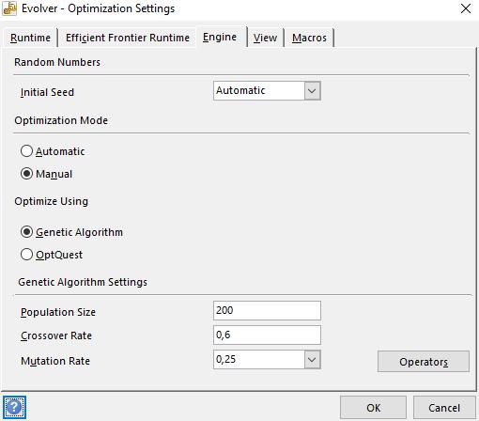Image resolution: width=479 pixels, height=421 pixels.
Task: Click the Cancel button
Action: click(x=444, y=408)
